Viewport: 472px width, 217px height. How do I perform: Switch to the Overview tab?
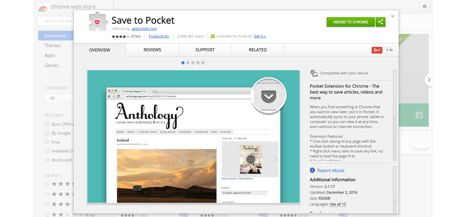[x=100, y=50]
